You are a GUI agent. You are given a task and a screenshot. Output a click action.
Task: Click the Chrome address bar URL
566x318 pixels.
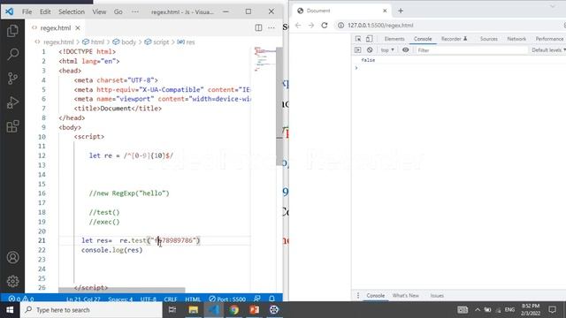(380, 26)
